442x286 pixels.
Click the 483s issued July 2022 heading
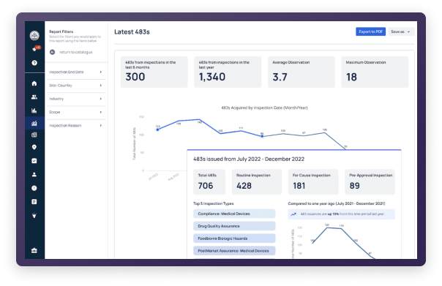[249, 159]
